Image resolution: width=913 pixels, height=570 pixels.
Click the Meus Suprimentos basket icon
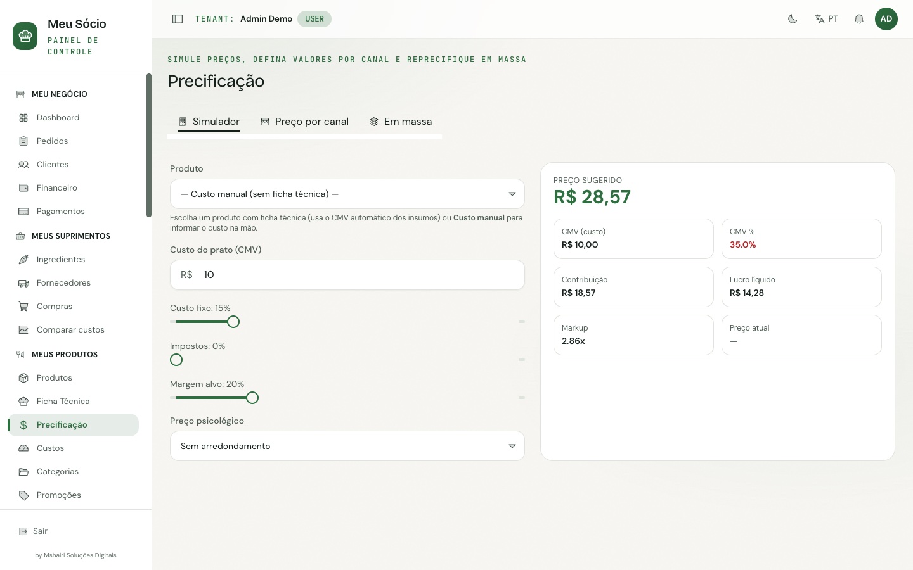(20, 236)
